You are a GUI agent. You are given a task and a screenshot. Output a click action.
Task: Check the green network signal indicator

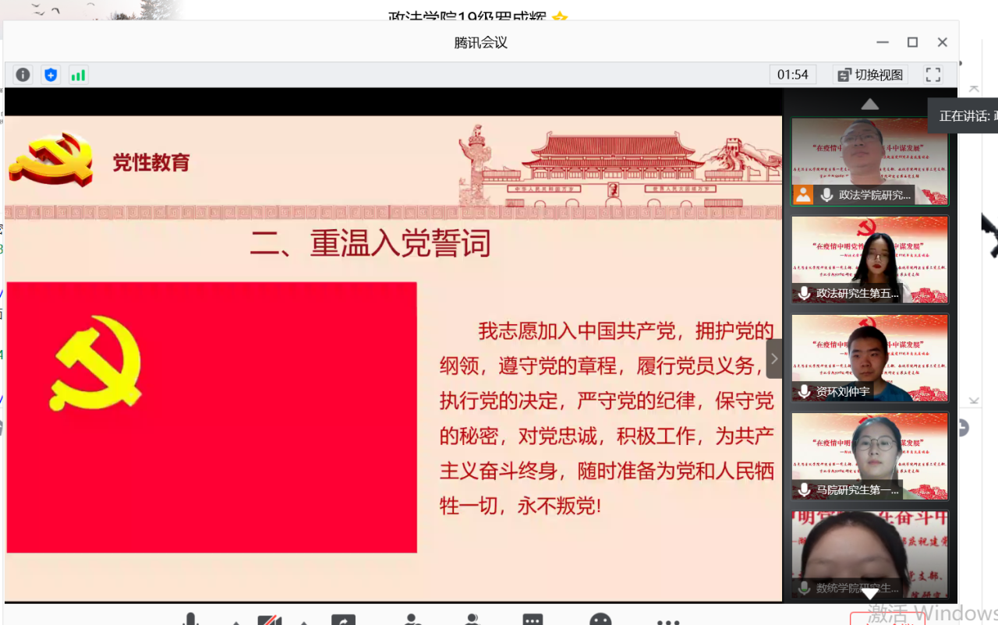click(x=78, y=75)
